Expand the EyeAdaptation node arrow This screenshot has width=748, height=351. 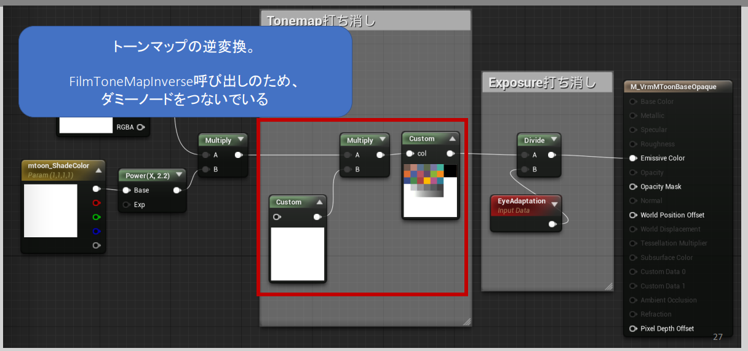[554, 204]
